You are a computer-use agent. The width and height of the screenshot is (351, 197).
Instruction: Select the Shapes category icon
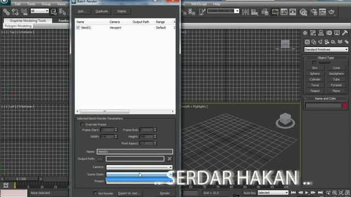[314, 42]
